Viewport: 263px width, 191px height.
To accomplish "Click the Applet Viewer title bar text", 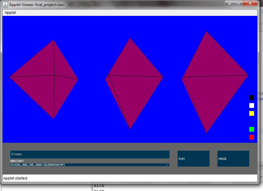I will pos(37,5).
